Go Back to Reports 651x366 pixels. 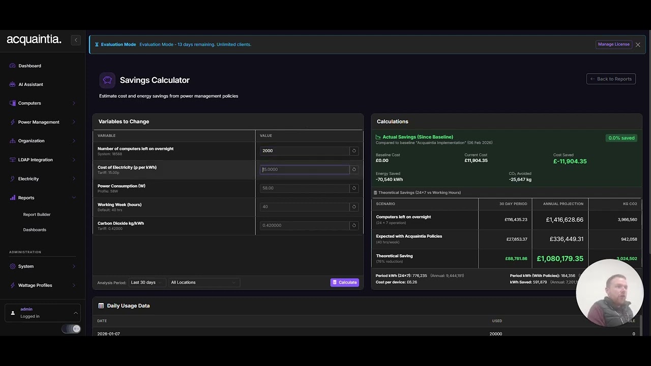(x=611, y=79)
